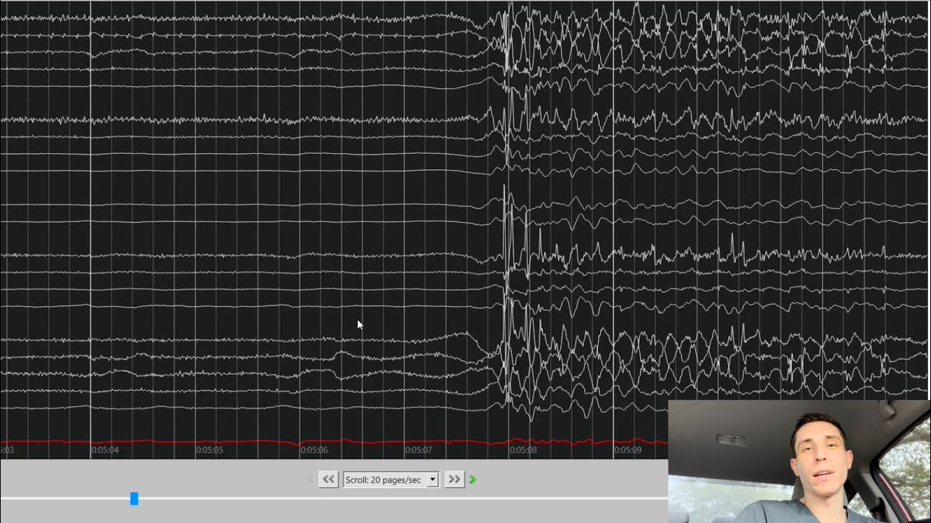Click the 0:05:04 time label
The width and height of the screenshot is (931, 523).
pos(105,450)
